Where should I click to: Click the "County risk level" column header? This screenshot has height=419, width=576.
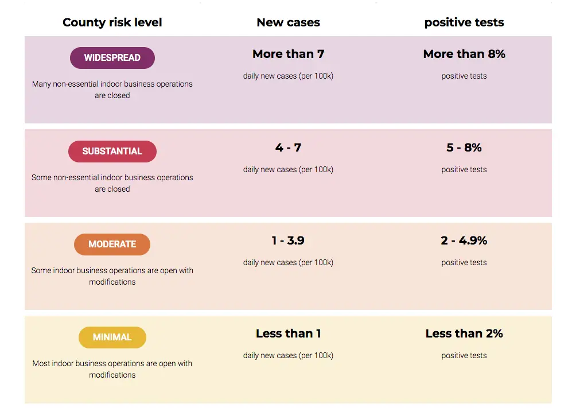[x=112, y=23]
